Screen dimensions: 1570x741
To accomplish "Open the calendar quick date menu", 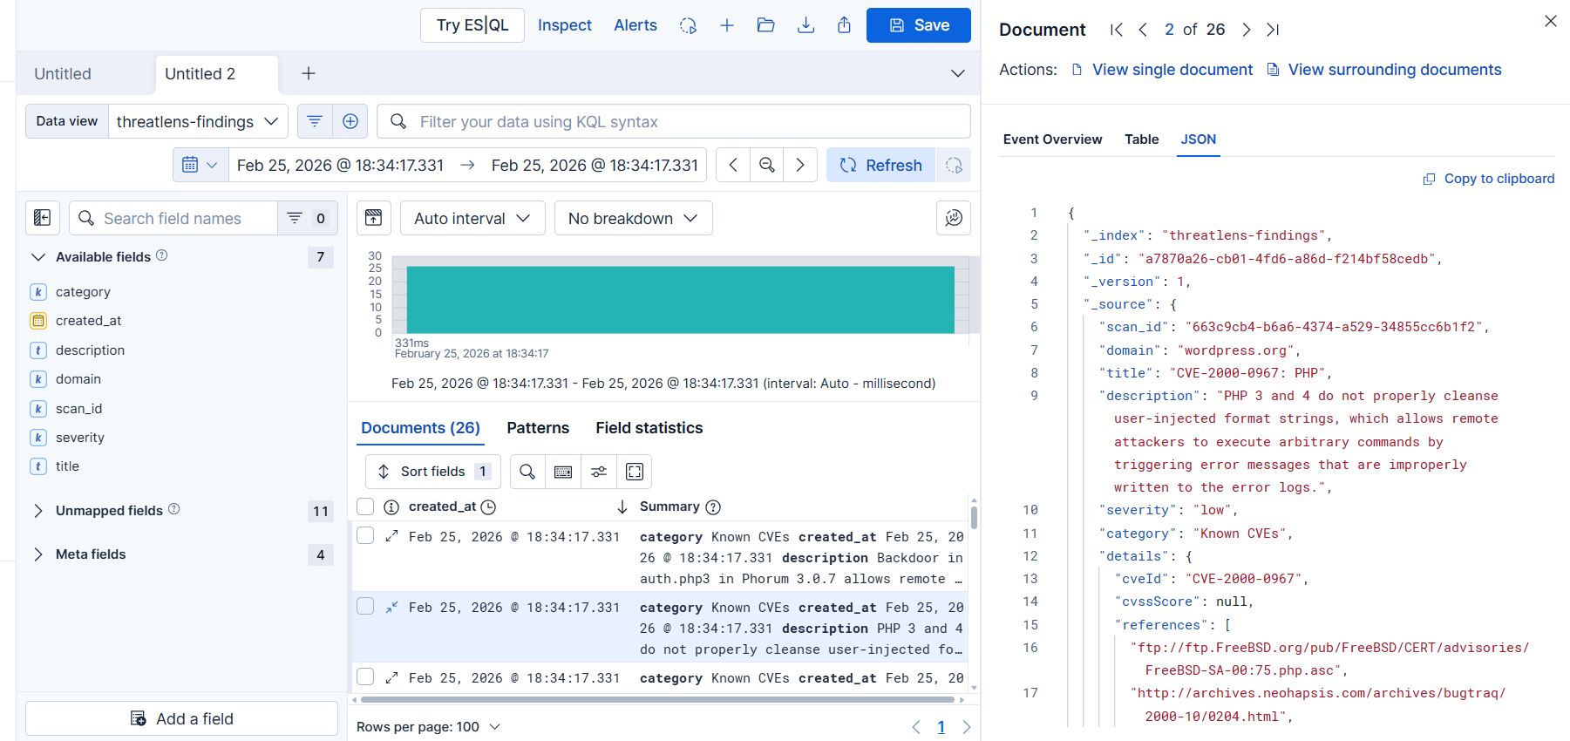I will pyautogui.click(x=200, y=165).
